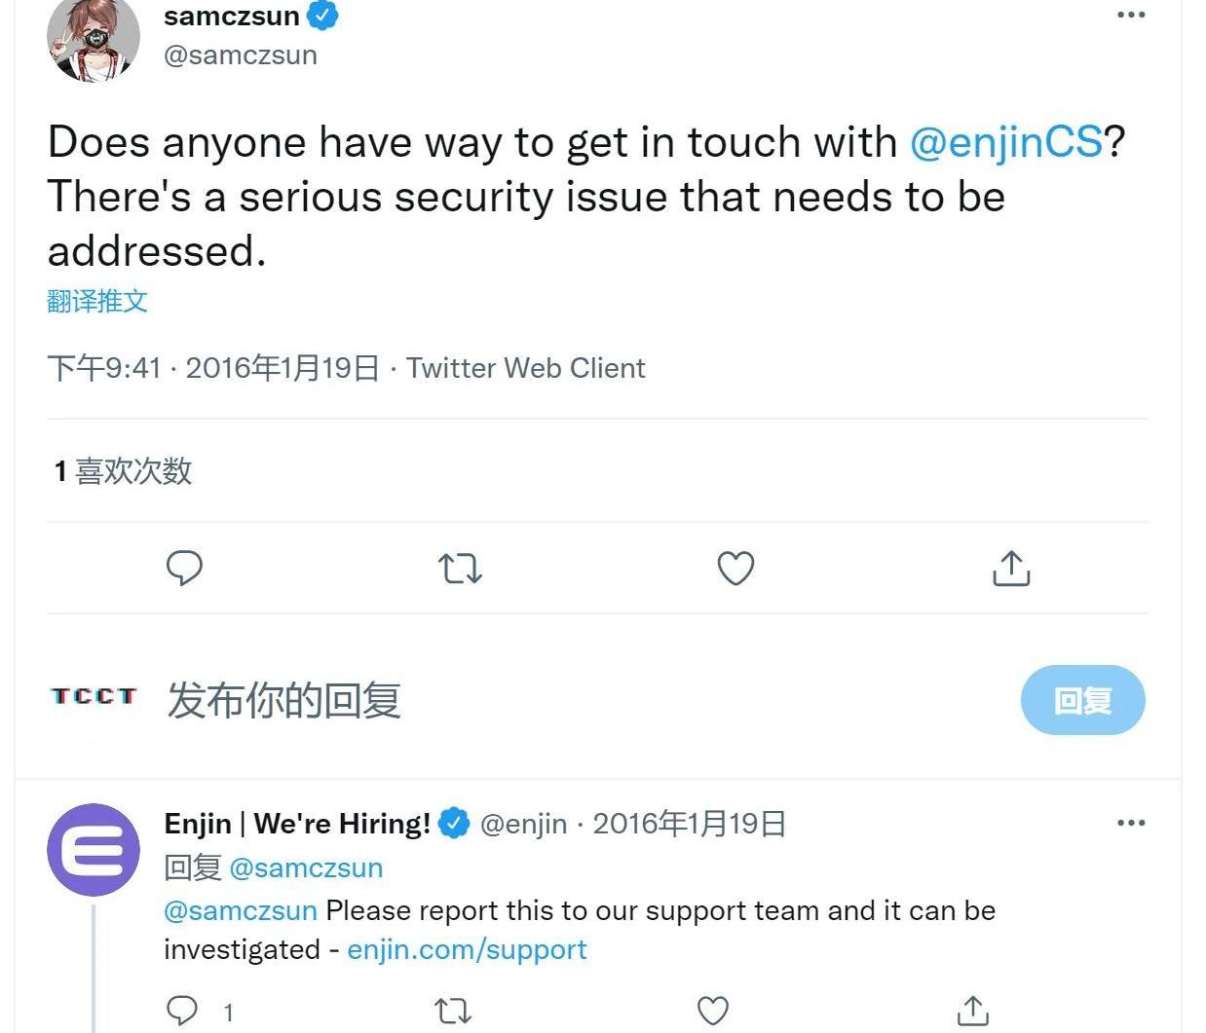
Task: Click the reply icon under samczsun's tweet
Action: pos(184,568)
